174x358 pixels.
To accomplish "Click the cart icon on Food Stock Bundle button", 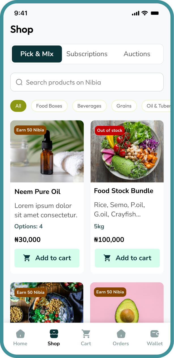I will pos(107,258).
